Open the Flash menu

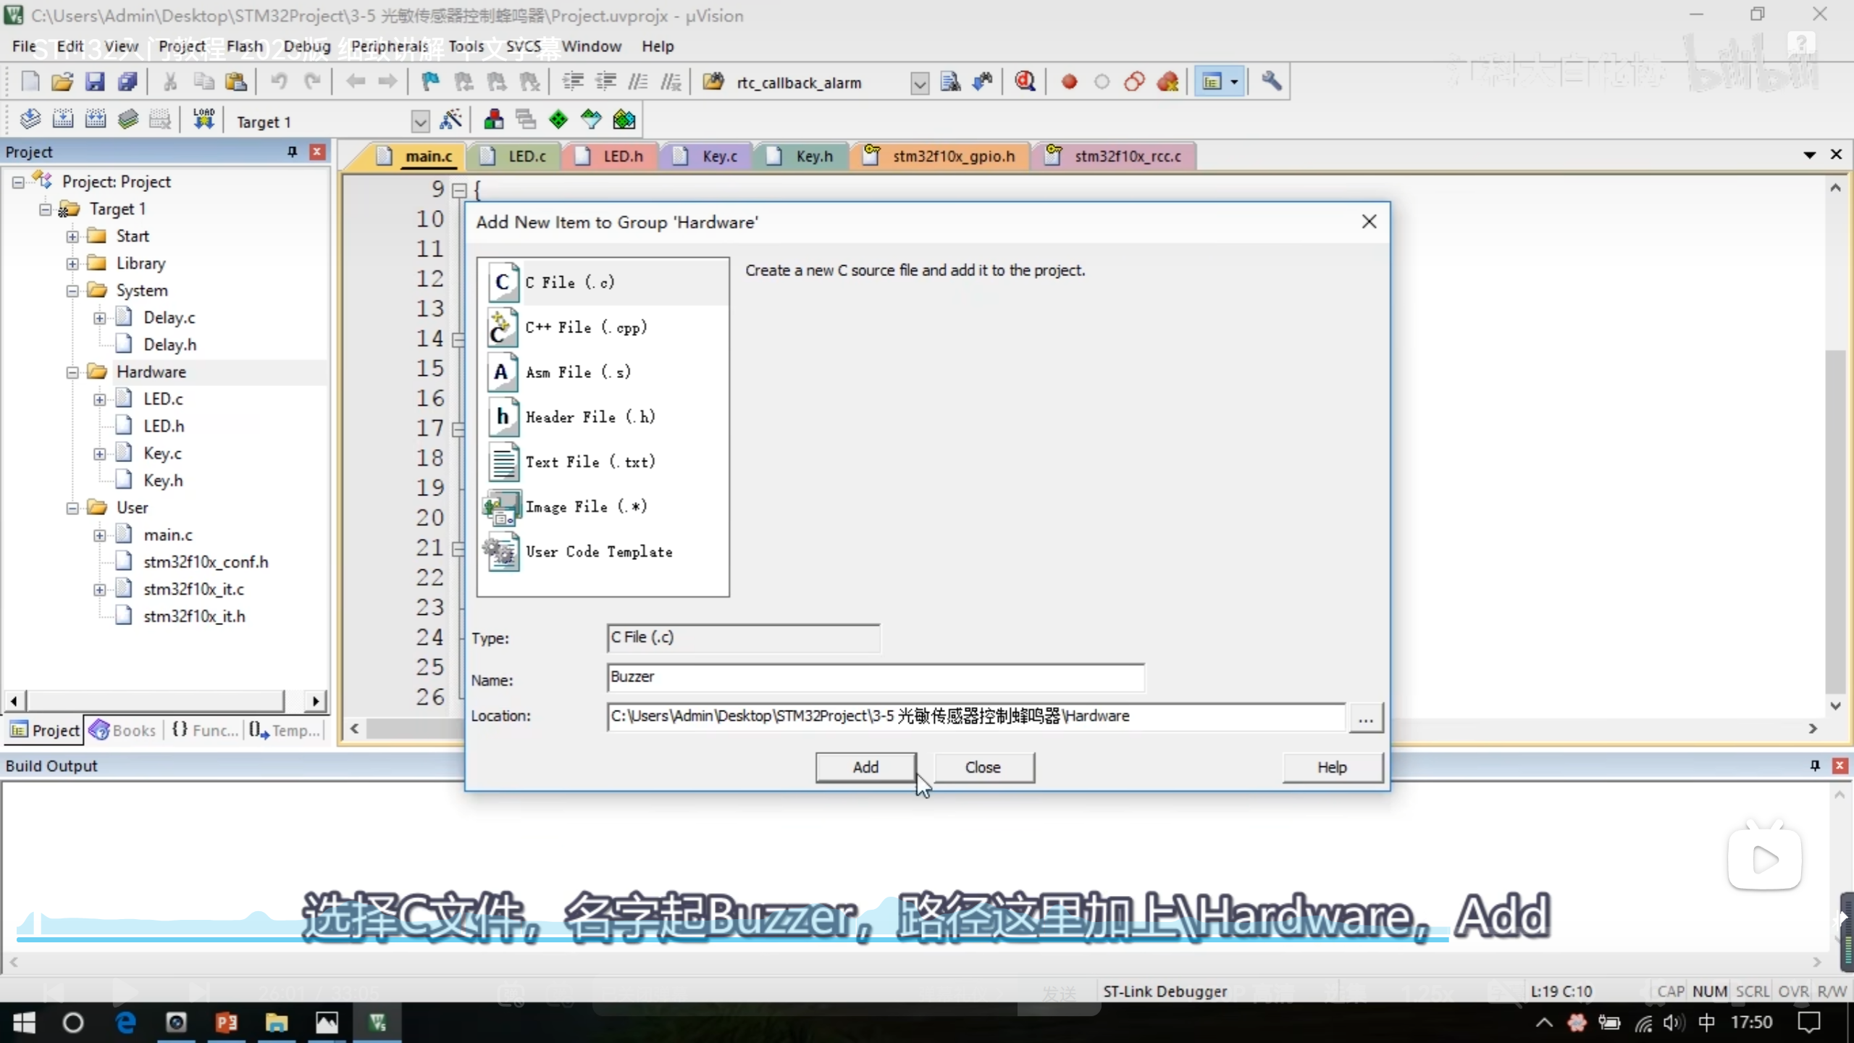(x=244, y=46)
